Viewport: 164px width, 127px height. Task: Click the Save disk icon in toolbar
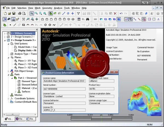point(14,13)
